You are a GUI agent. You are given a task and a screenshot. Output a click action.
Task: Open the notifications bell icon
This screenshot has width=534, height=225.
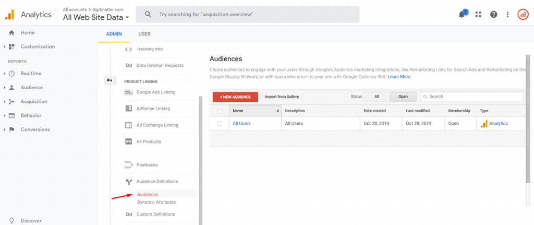462,14
